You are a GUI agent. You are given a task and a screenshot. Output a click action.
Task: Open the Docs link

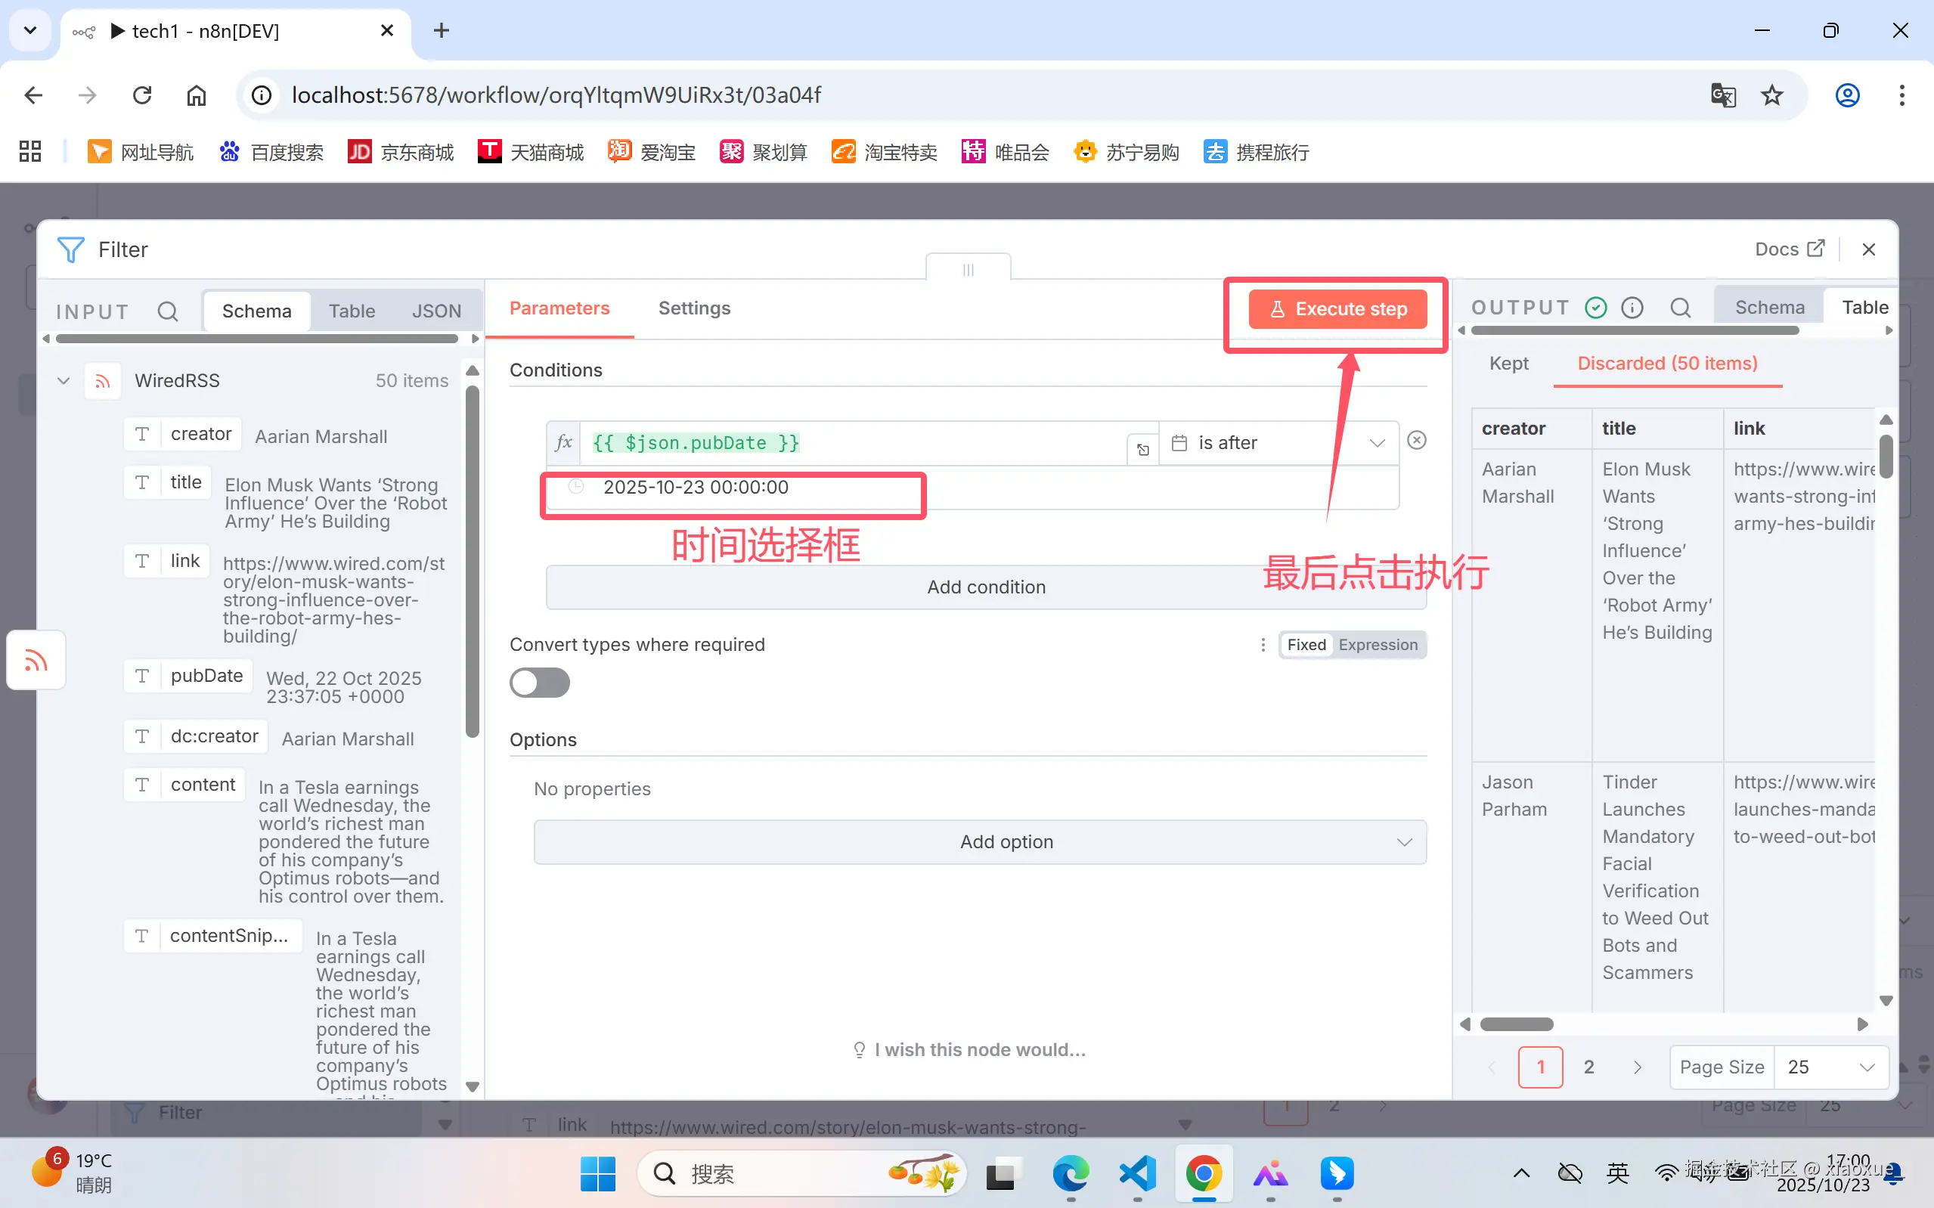point(1790,249)
